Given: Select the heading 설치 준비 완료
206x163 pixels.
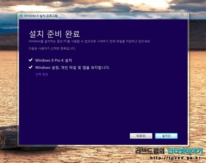Looking at the screenshot, I should pos(54,34).
